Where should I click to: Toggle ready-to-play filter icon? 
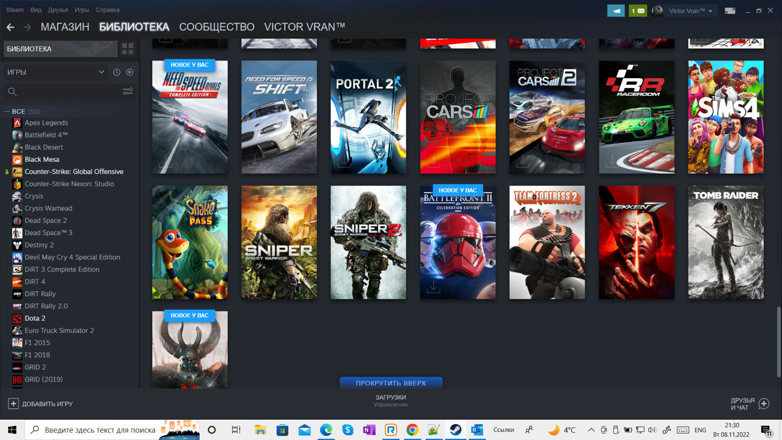coord(130,72)
